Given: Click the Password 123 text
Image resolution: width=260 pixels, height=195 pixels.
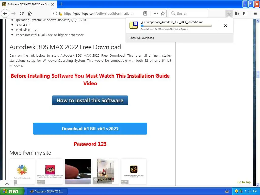Looking at the screenshot, I should tap(90, 144).
